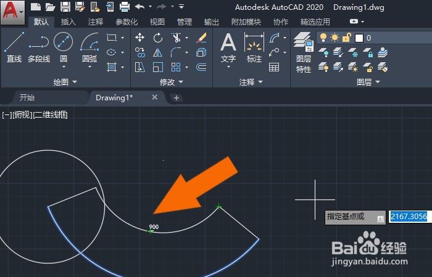Click the Mirror tool icon

tap(158, 52)
